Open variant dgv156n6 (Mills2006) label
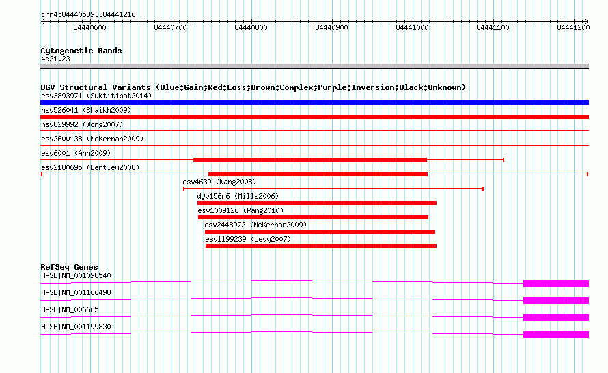Viewport: 608px width, 373px height. click(238, 196)
